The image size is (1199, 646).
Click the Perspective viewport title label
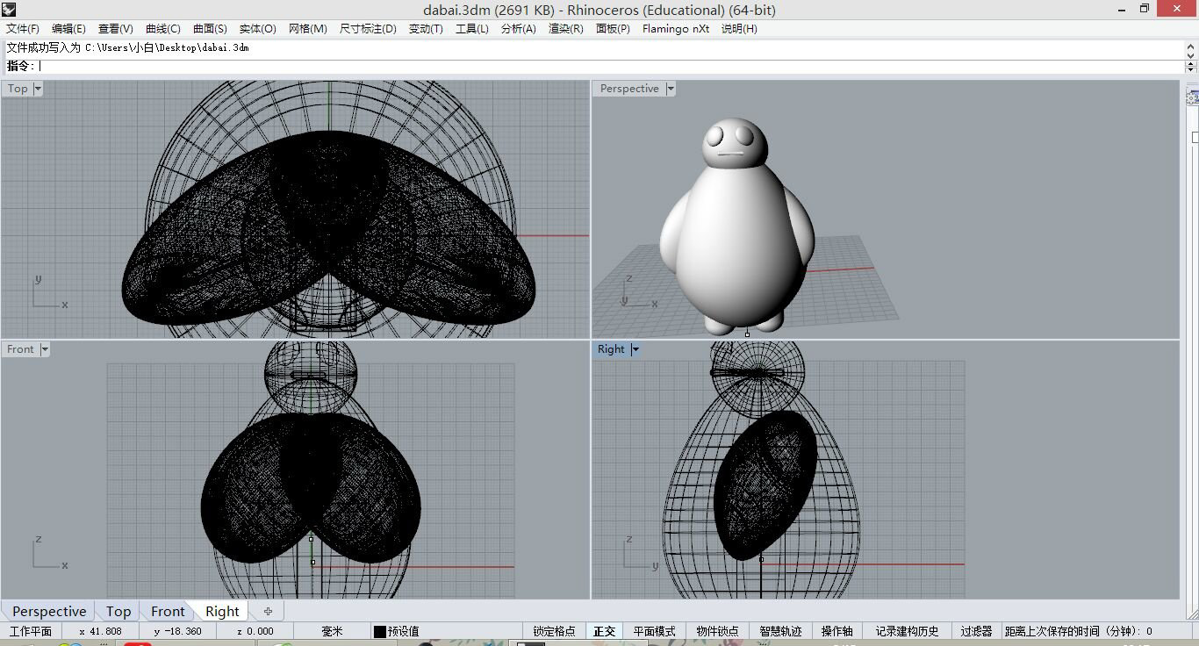(x=629, y=89)
